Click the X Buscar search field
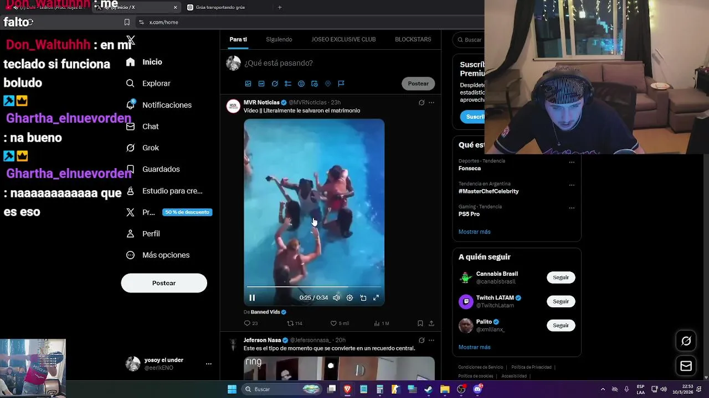The width and height of the screenshot is (709, 398). [x=470, y=40]
